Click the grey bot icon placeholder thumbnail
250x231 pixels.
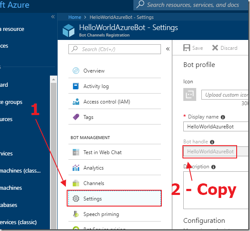(190, 94)
